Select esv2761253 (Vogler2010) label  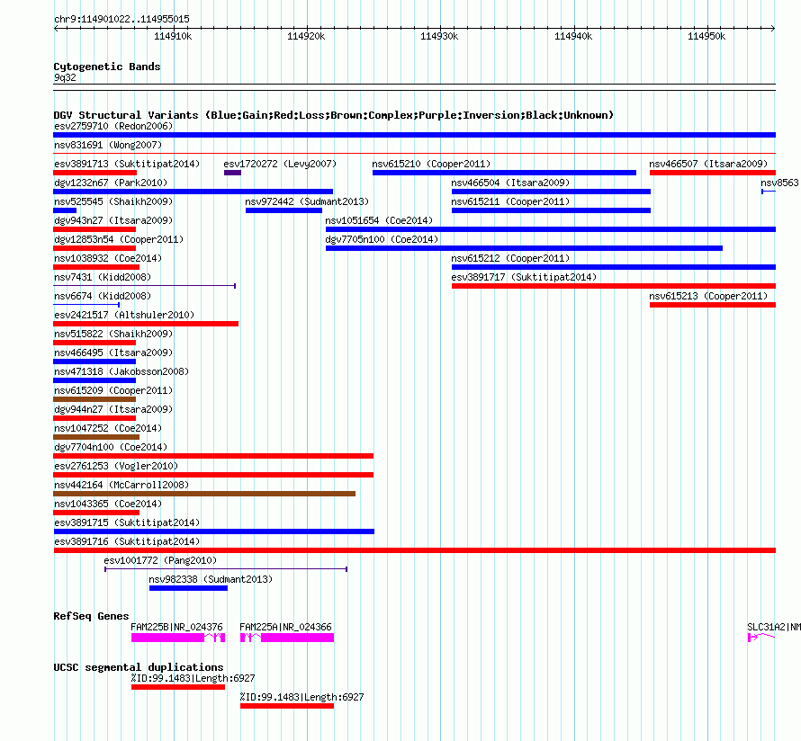116,466
